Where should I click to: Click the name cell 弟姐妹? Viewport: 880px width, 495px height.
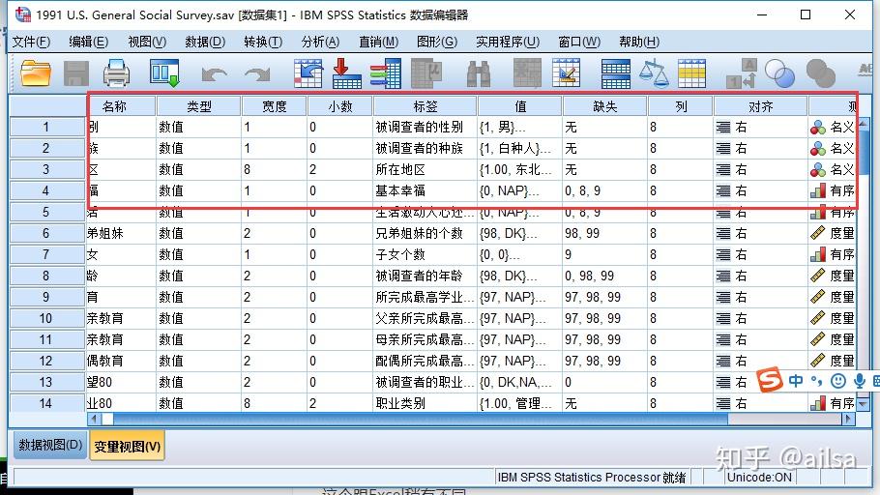pyautogui.click(x=121, y=233)
